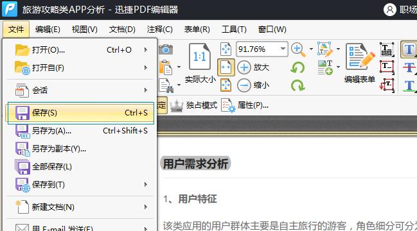Expand the 会话 submenu arrow
417x231 pixels.
click(x=145, y=90)
